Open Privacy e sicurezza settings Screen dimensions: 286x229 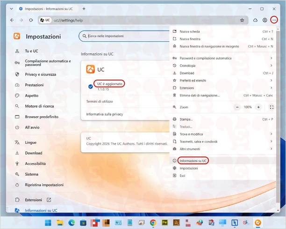tap(41, 74)
